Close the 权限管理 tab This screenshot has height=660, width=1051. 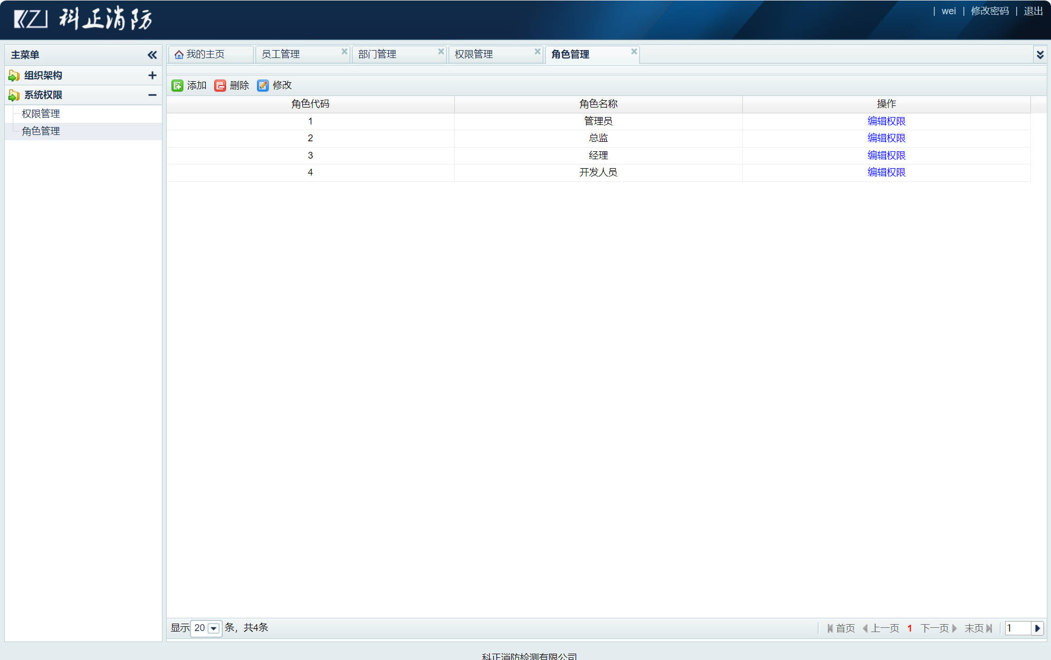[538, 51]
